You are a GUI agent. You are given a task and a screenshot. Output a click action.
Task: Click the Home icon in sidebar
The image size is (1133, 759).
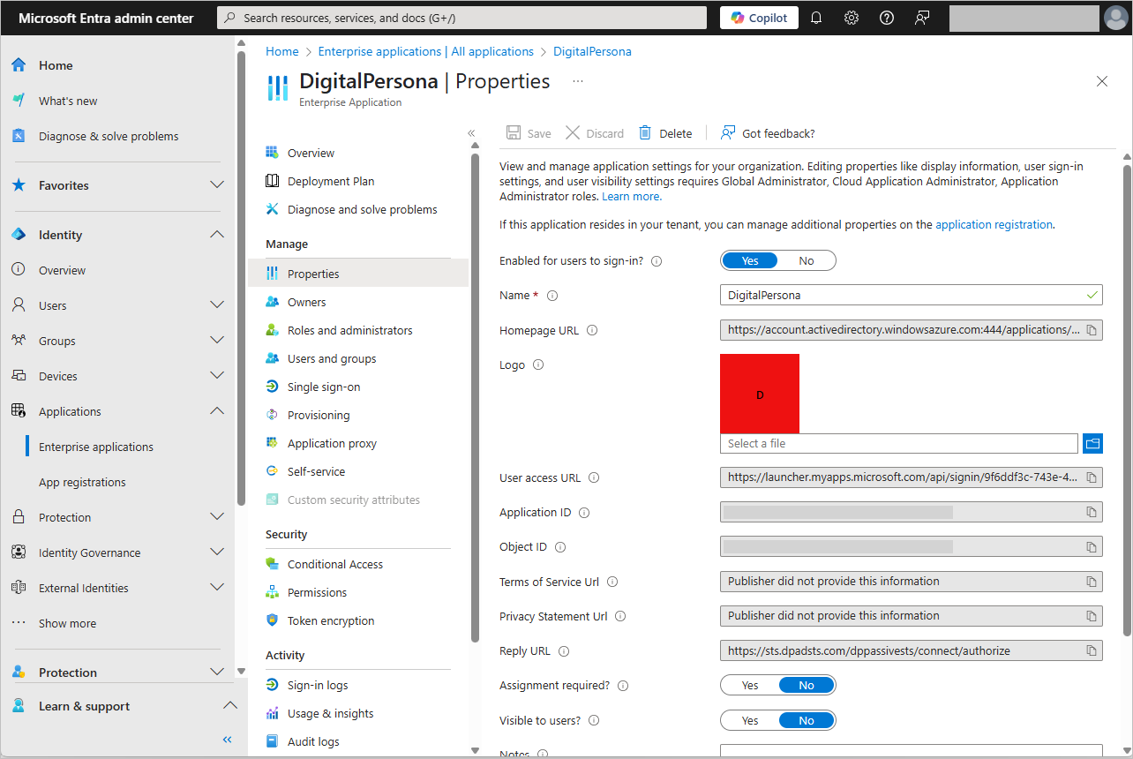click(19, 65)
